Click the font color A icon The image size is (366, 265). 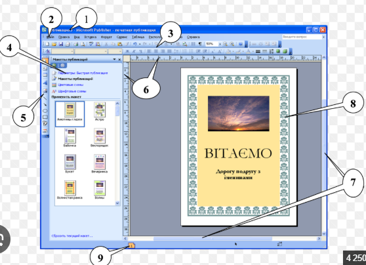pyautogui.click(x=249, y=51)
